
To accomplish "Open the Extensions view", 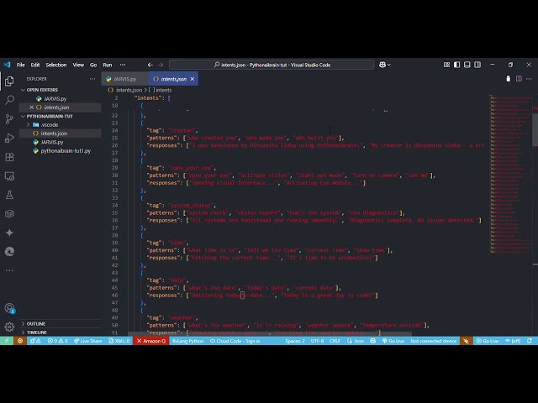I will (x=9, y=157).
